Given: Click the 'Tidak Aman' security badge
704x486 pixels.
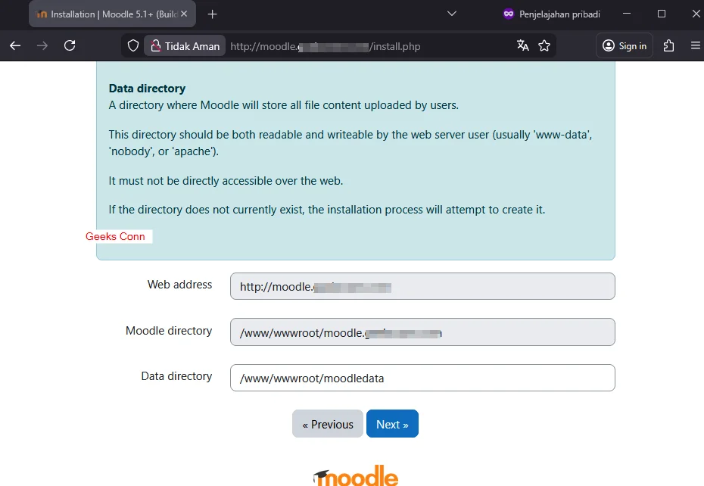Looking at the screenshot, I should [x=185, y=45].
